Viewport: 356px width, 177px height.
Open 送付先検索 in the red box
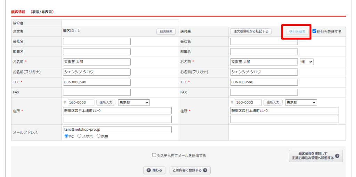tap(297, 32)
